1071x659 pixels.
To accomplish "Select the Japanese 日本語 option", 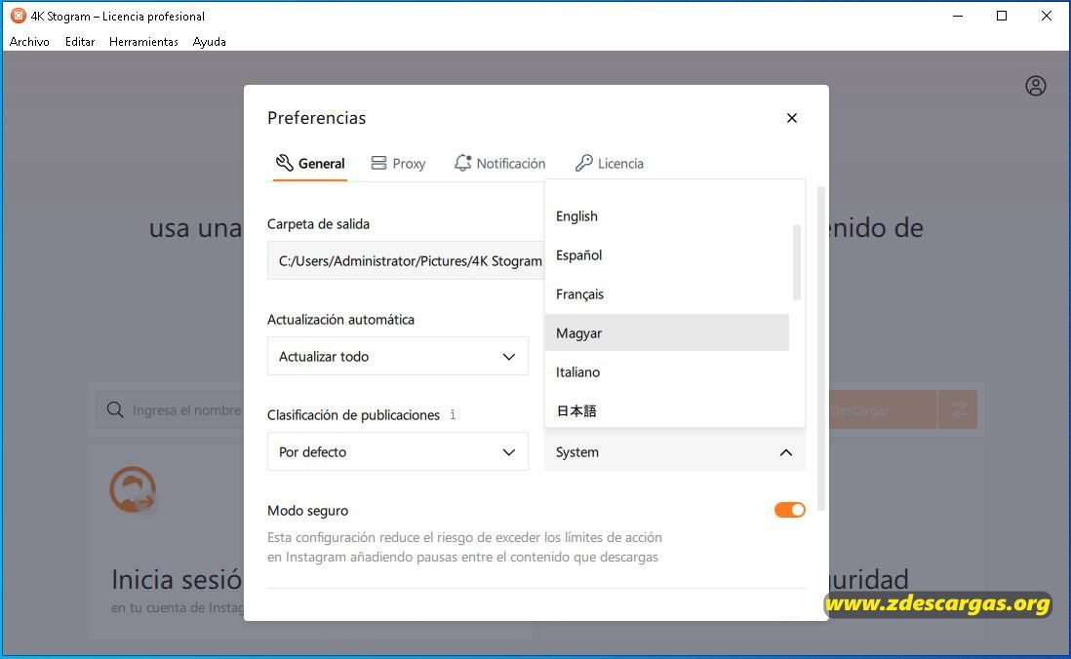I will tap(666, 410).
